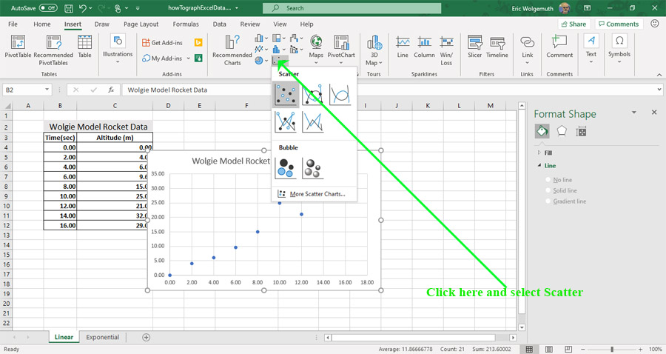Open the Name Box dropdown

coord(47,90)
